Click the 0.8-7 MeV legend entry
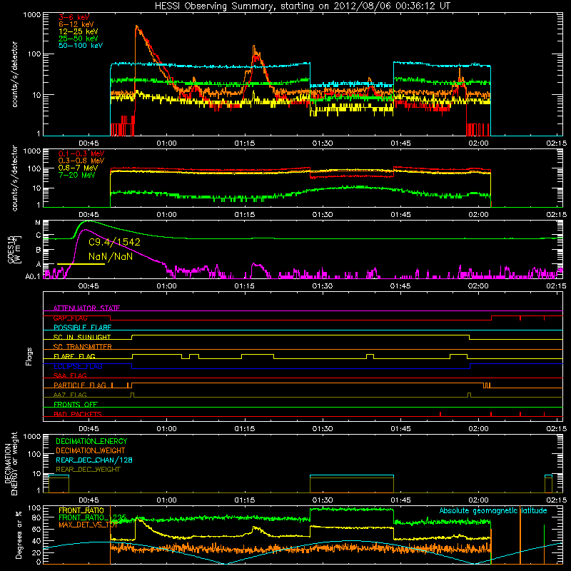Viewport: 571px width, 571px height. click(x=78, y=168)
